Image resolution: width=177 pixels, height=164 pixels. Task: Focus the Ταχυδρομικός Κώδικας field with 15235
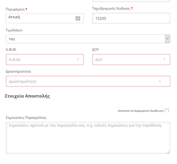coord(131,18)
